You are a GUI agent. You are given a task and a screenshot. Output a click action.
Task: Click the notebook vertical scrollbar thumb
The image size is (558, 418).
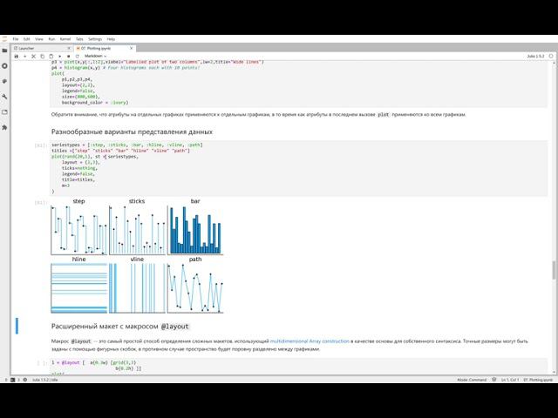pyautogui.click(x=555, y=270)
